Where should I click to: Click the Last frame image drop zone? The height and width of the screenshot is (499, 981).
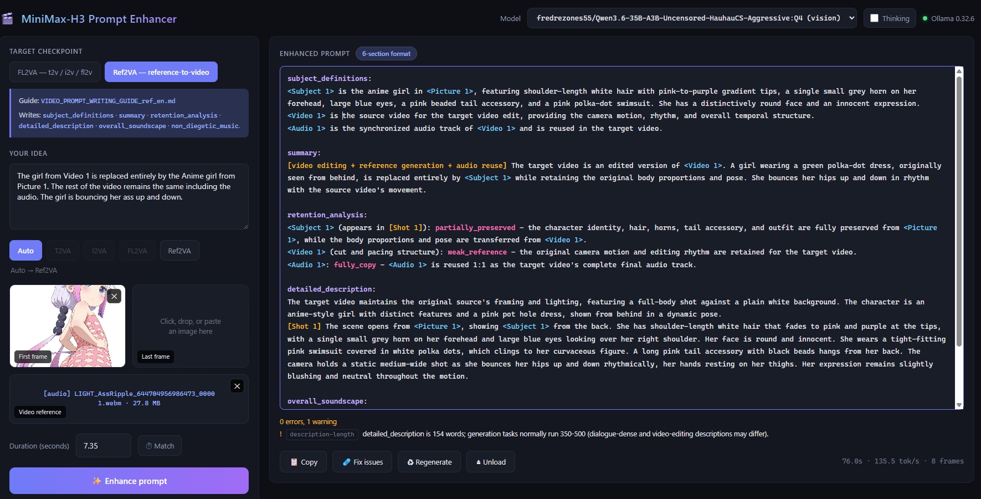(191, 326)
